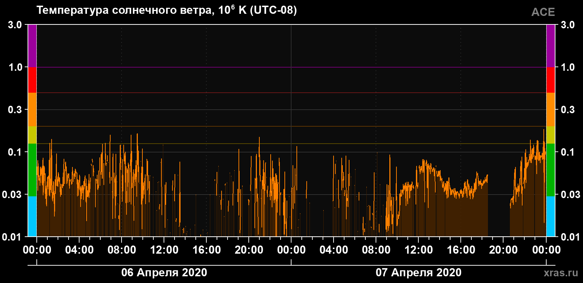Image resolution: width=583 pixels, height=283 pixels.
Task: Click the 0.3 value on the left axis
Action: 15,110
